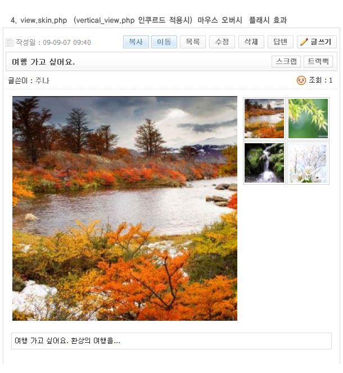343x373 pixels.
Task: Open the 목록 (list) view
Action: pos(193,42)
